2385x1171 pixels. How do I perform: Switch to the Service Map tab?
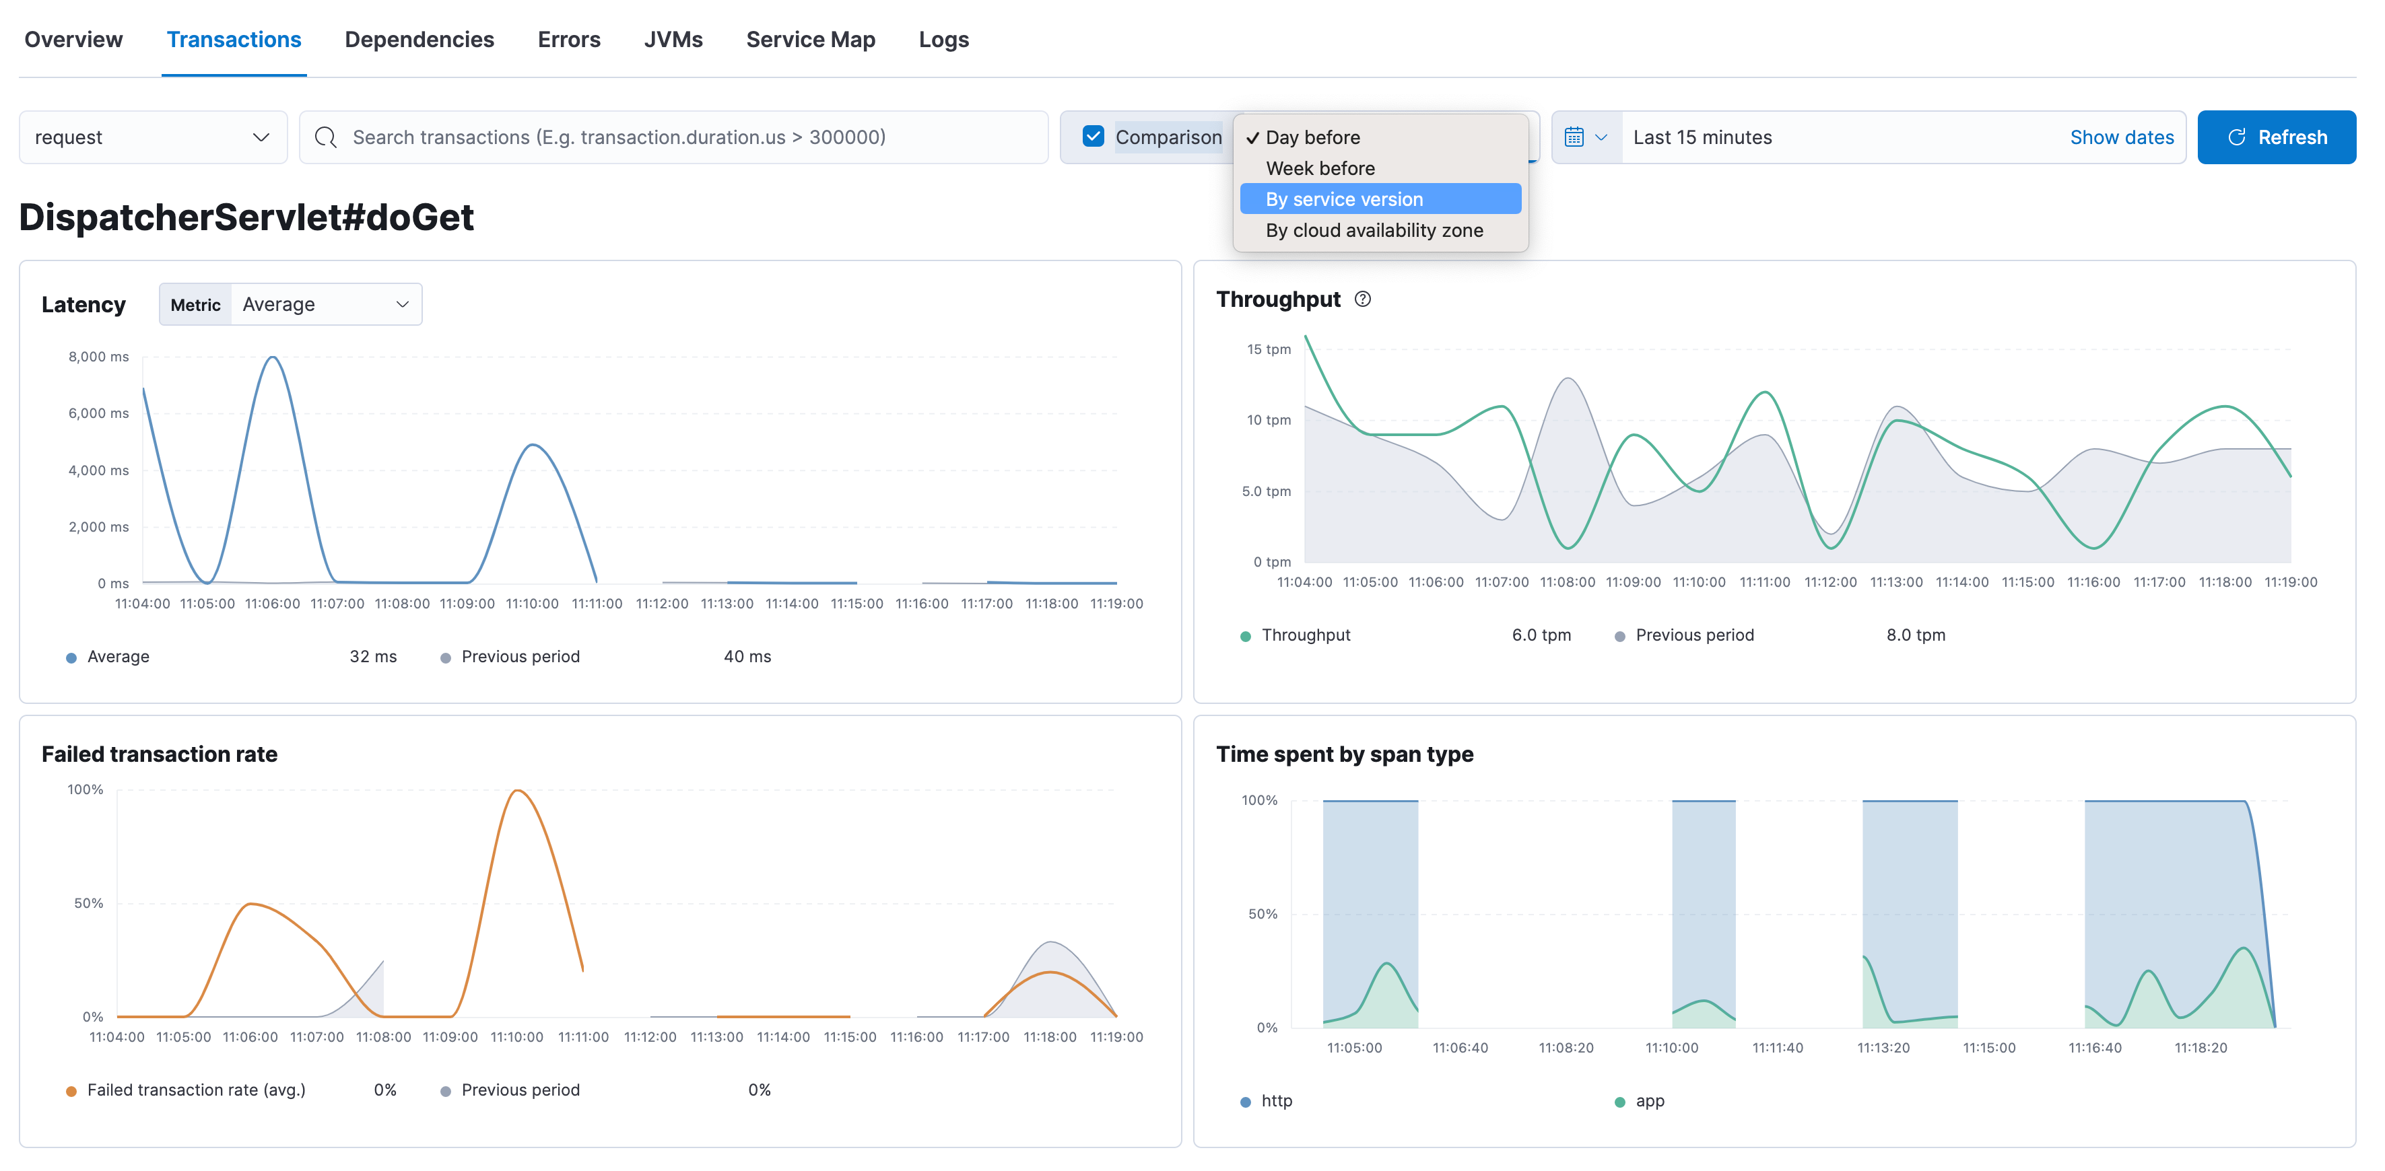click(810, 39)
